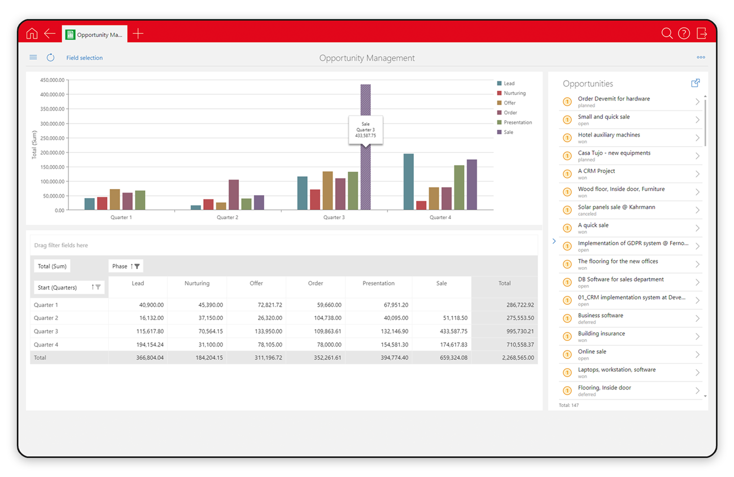This screenshot has width=734, height=477.
Task: Collapse the Opportunities side panel arrow
Action: (554, 241)
